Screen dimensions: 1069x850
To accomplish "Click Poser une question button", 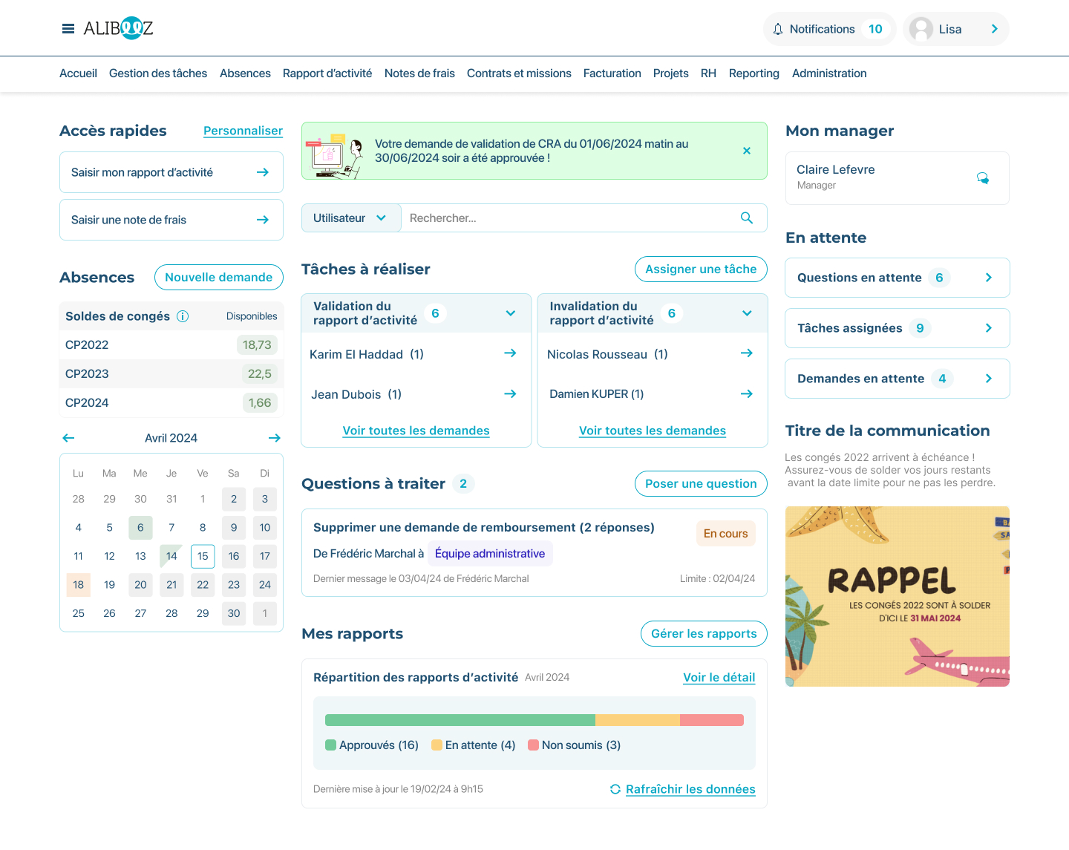I will (x=701, y=484).
